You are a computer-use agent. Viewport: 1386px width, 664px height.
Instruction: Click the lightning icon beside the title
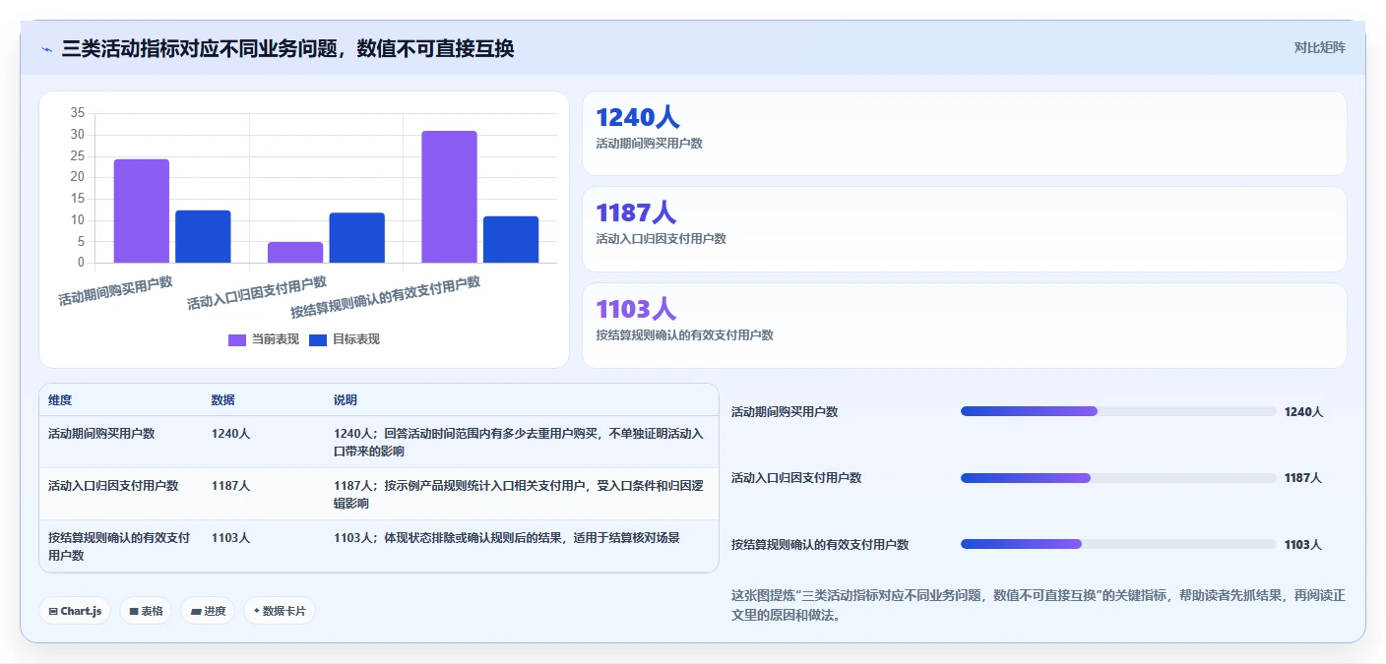tap(46, 49)
